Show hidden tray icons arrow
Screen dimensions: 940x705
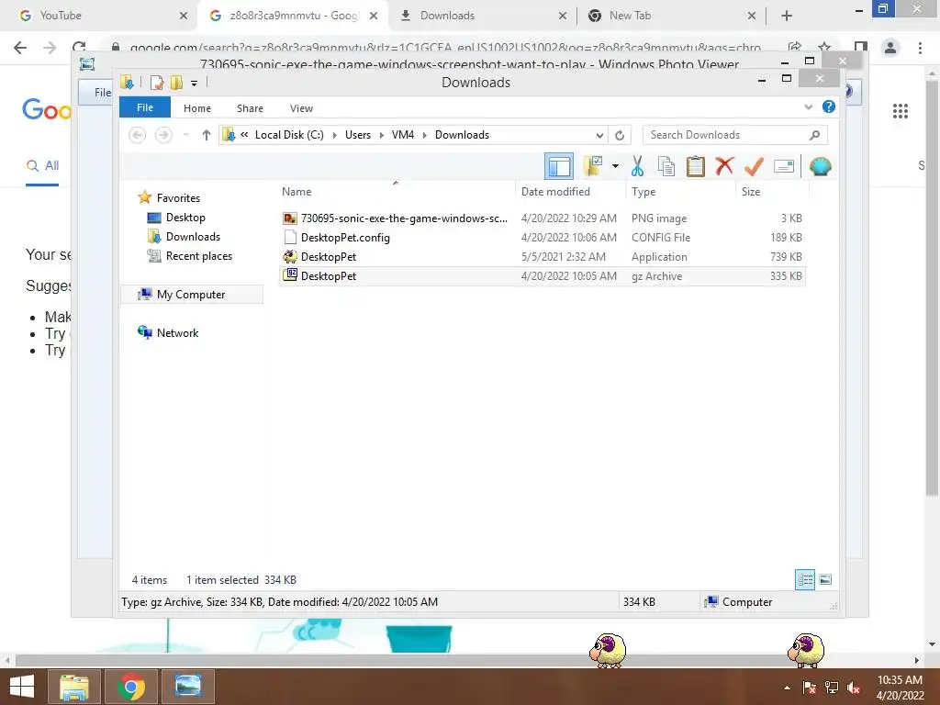787,688
